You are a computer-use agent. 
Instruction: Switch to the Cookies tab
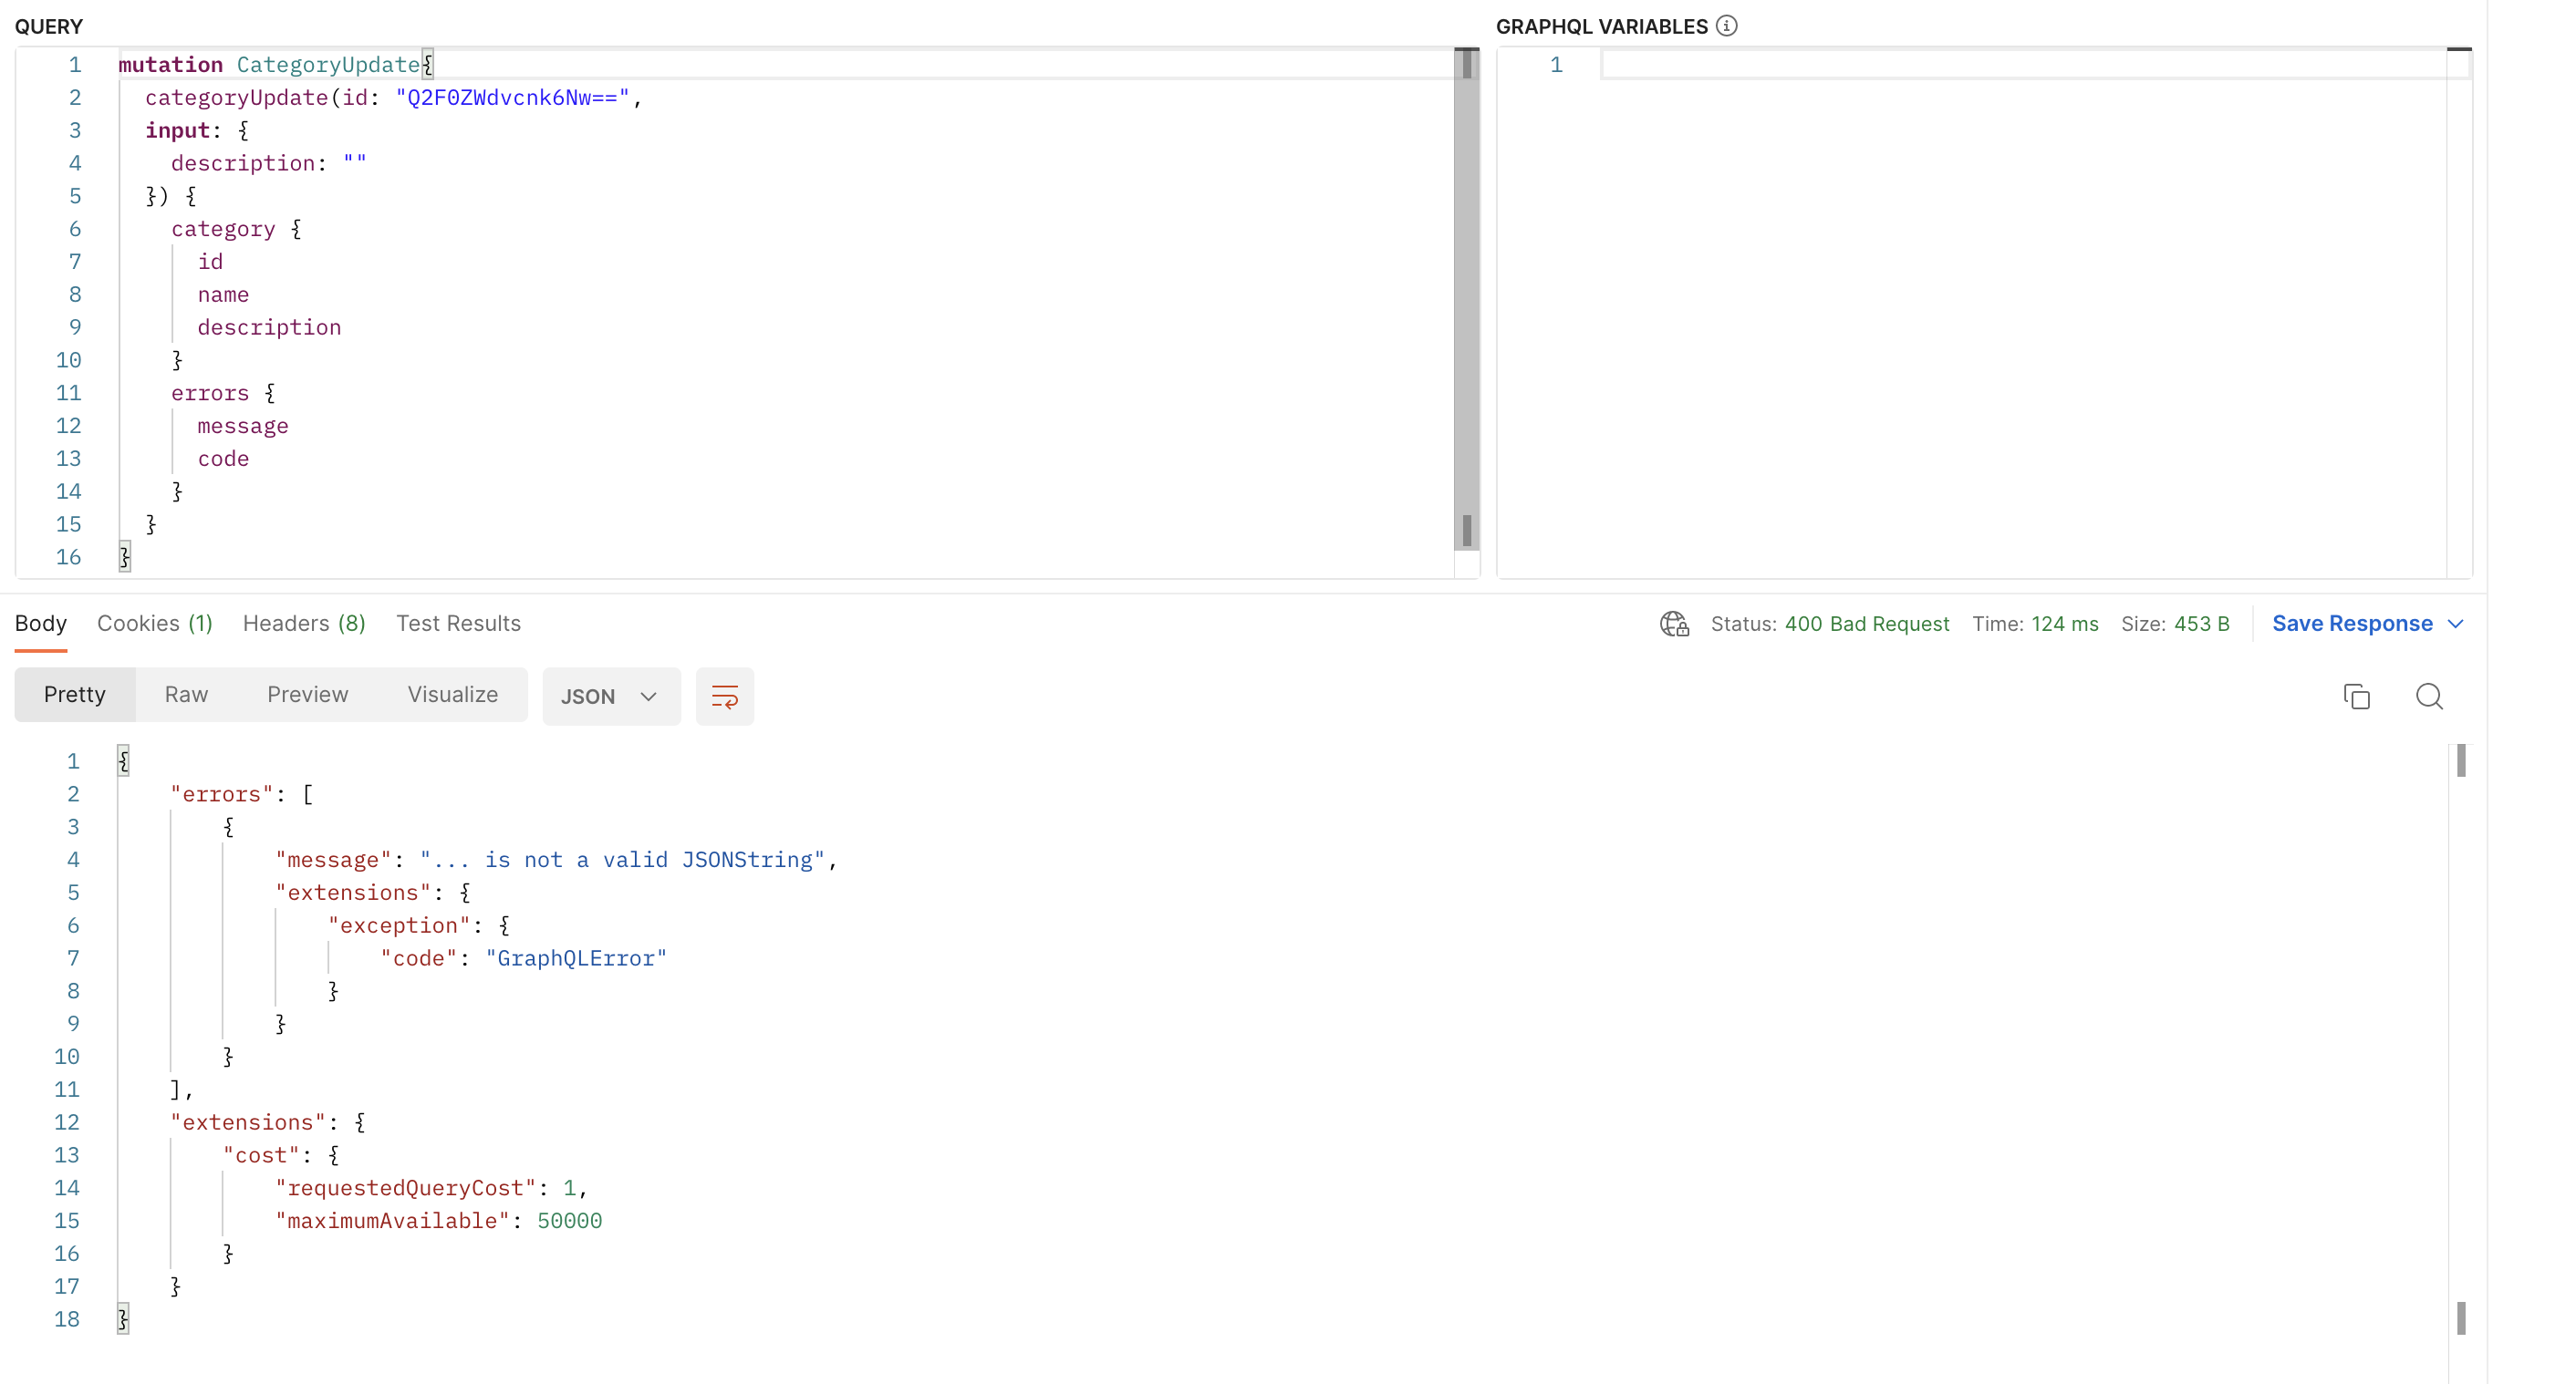155,623
